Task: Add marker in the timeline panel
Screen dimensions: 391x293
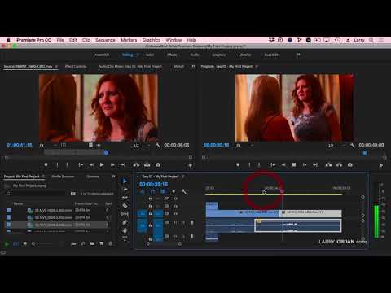Action: click(x=174, y=191)
